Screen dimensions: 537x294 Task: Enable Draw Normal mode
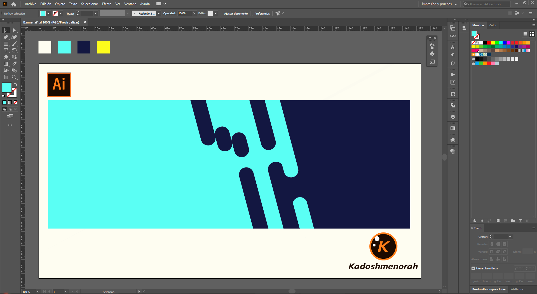click(x=4, y=109)
